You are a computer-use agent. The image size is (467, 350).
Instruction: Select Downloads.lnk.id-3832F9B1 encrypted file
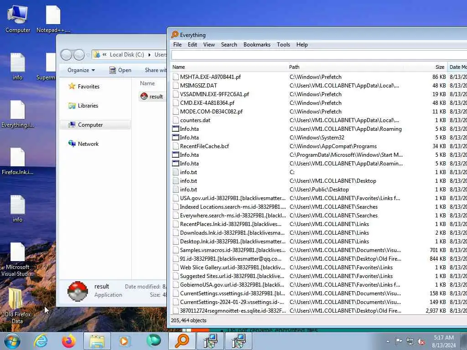[x=232, y=233]
